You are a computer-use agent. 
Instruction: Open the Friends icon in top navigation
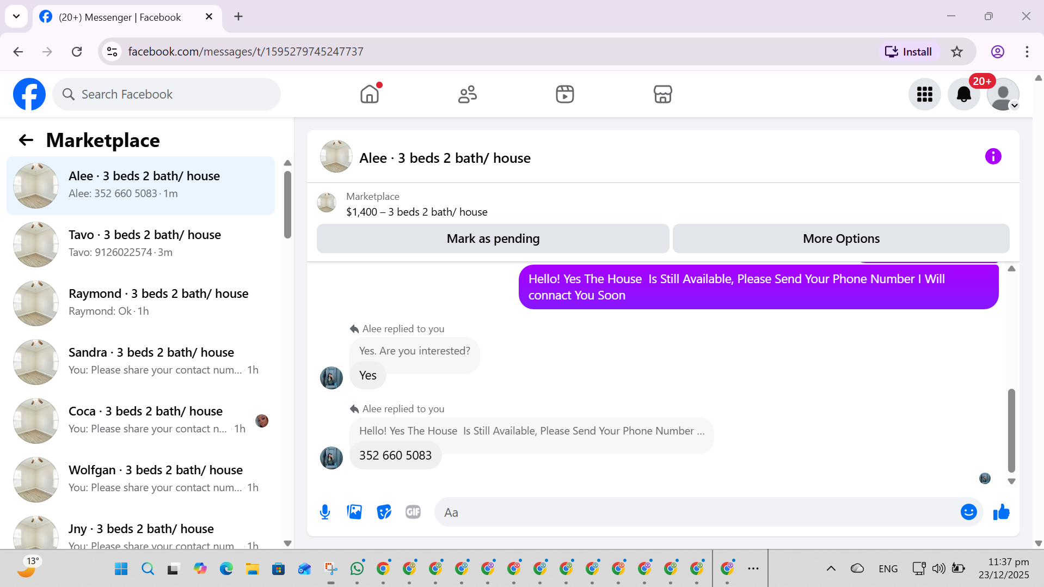467,94
